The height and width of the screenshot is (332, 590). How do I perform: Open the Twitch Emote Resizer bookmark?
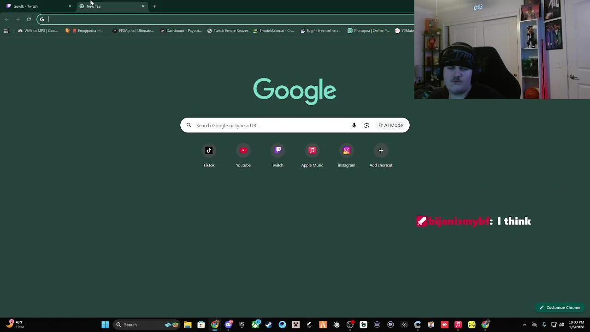[228, 30]
